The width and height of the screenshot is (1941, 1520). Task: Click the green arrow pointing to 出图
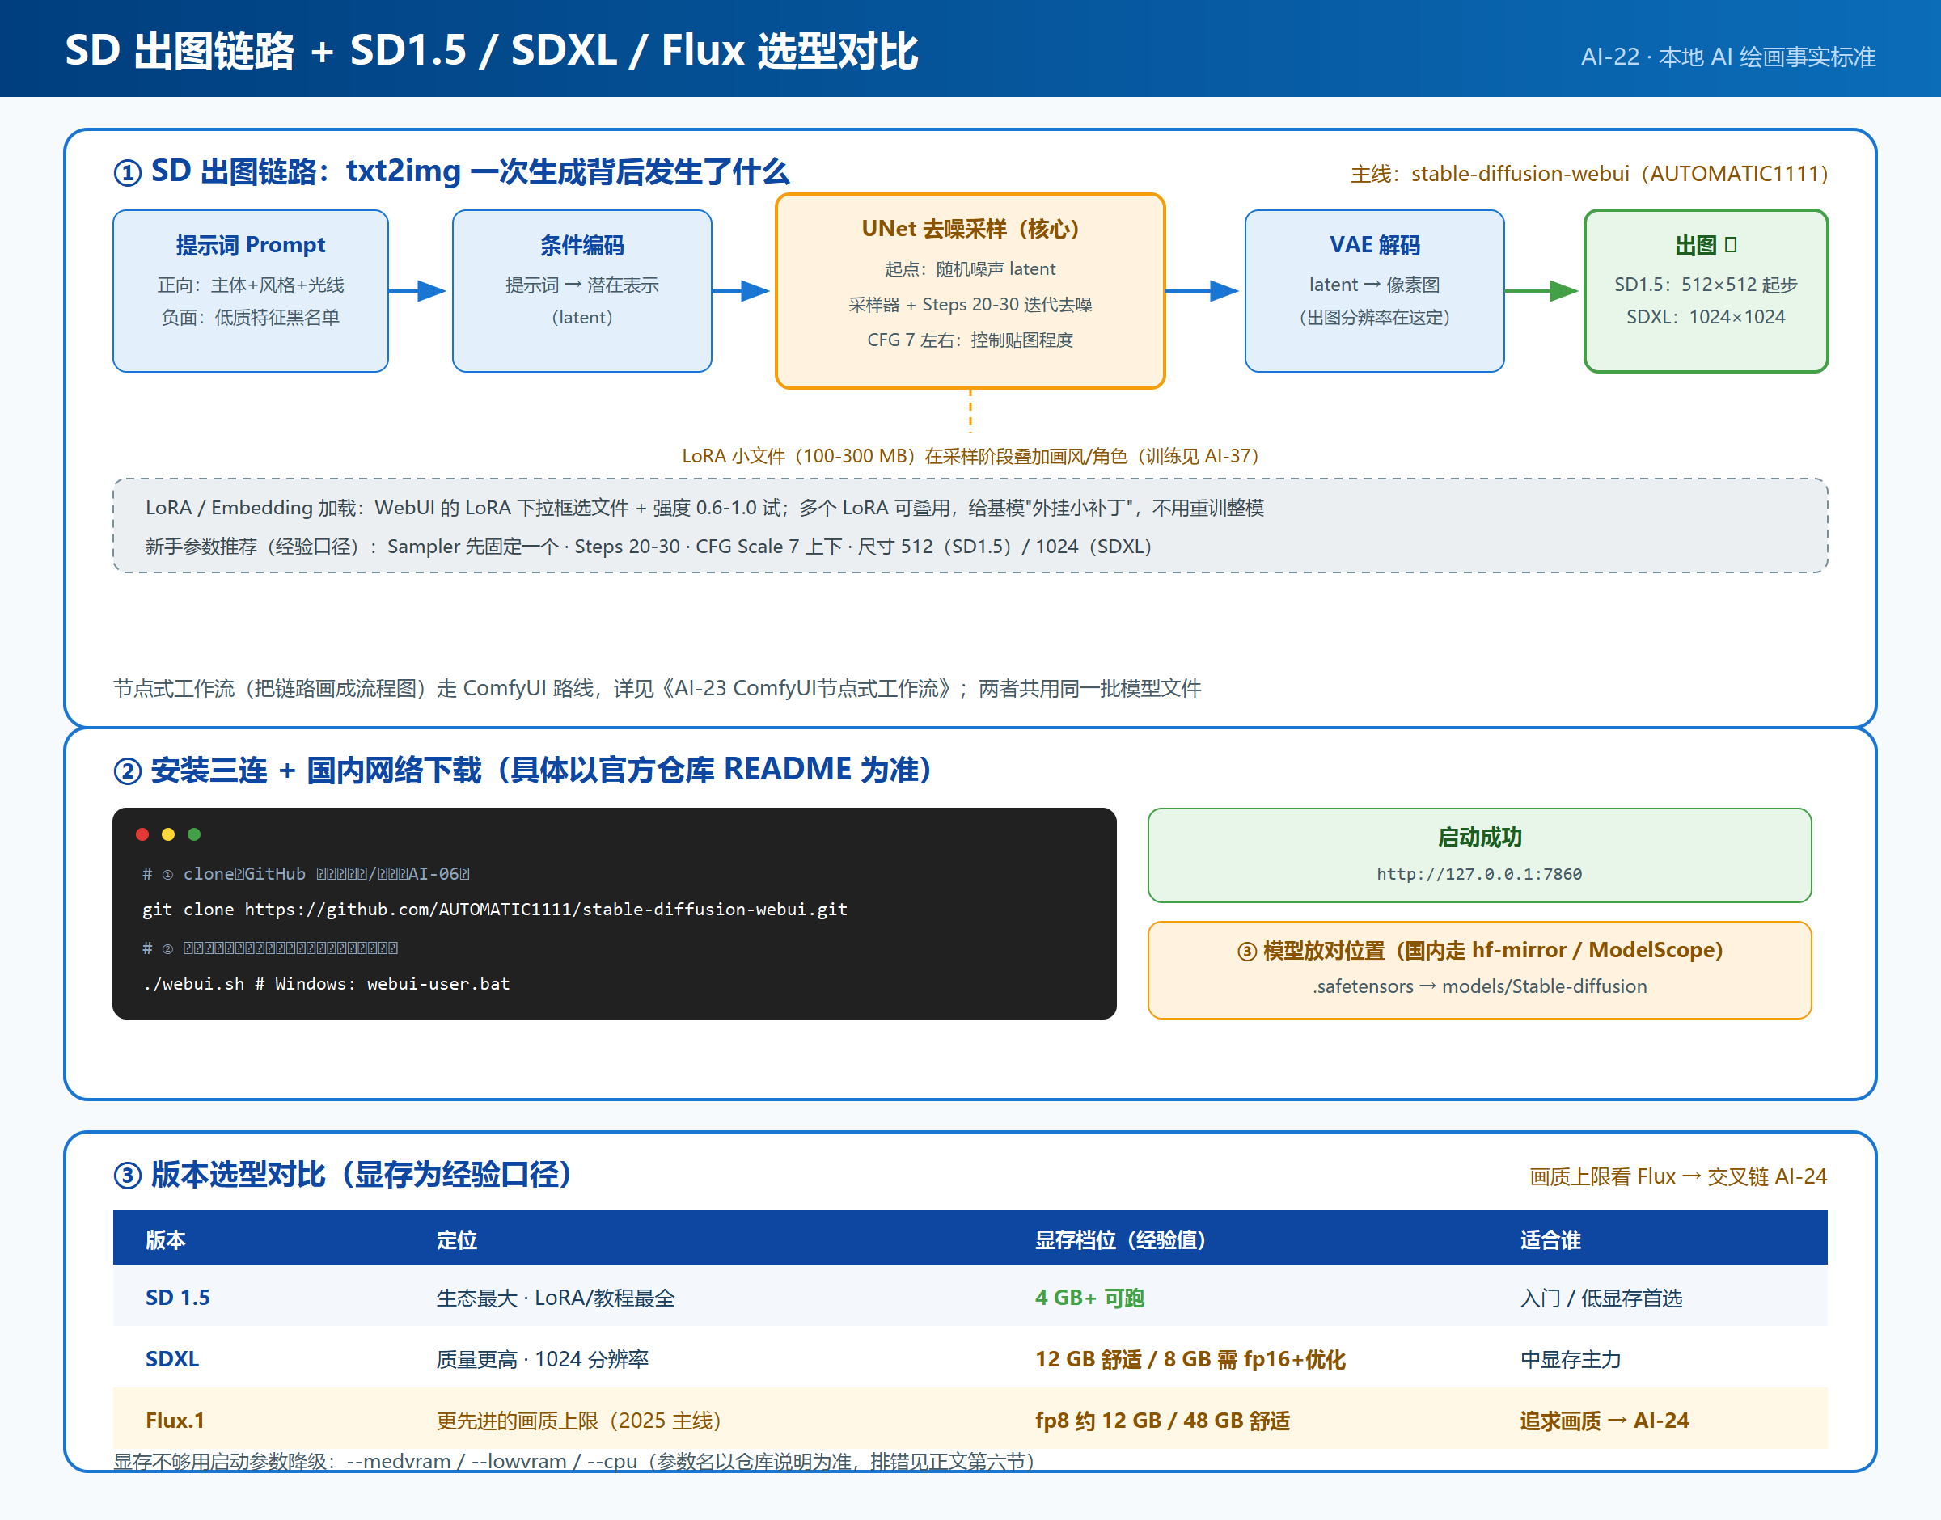[x=1541, y=291]
